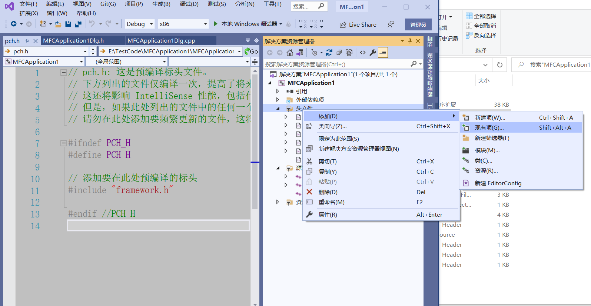
Task: Click the Home icon in Solution Explorer toolbar
Action: [290, 53]
